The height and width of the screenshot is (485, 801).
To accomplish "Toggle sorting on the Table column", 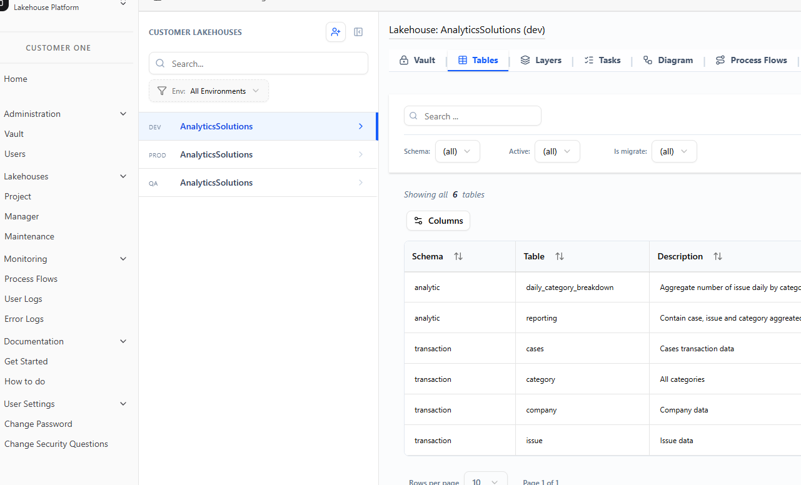I will [x=560, y=256].
